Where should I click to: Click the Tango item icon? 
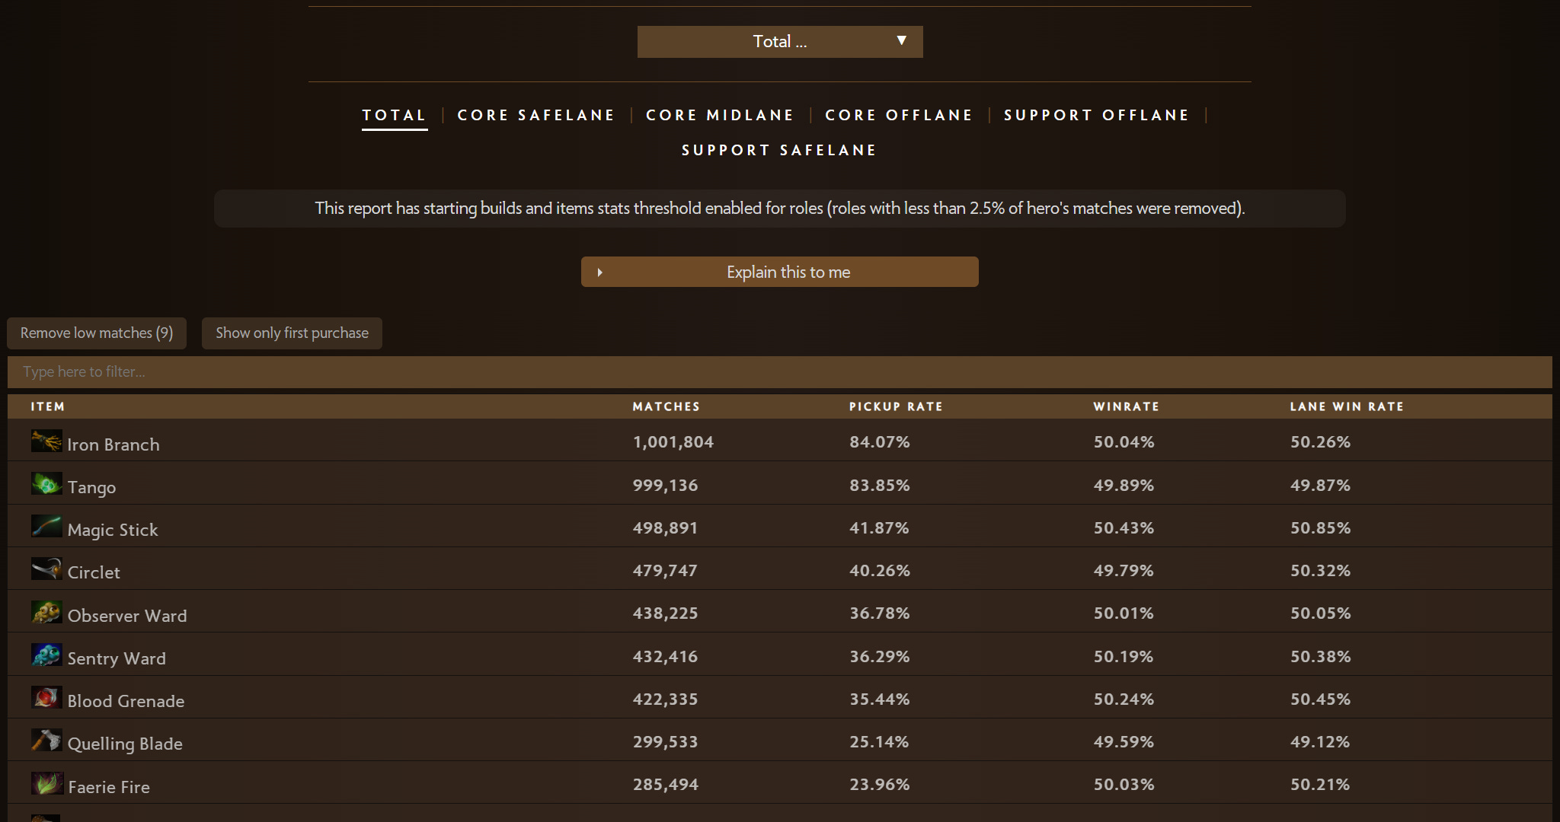pyautogui.click(x=46, y=484)
